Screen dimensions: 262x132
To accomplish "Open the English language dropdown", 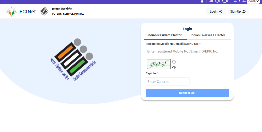I will 253,1.
